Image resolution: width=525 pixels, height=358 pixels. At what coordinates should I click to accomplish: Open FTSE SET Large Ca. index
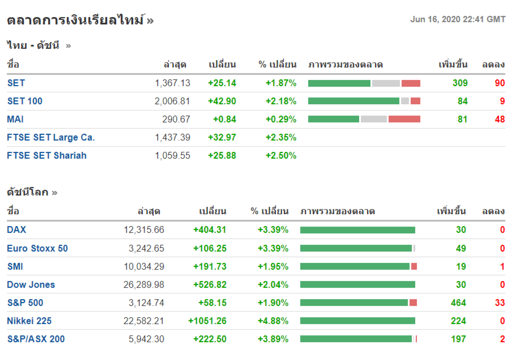tap(51, 138)
